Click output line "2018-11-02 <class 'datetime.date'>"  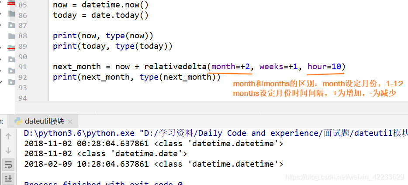pos(105,154)
